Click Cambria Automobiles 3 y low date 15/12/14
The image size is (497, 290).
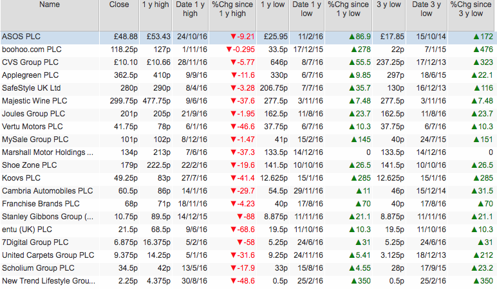tap(431, 191)
